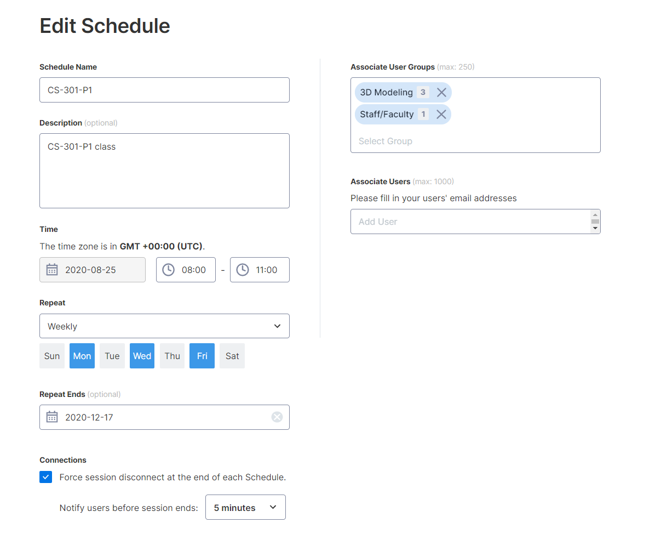
Task: Enable the Tue day button
Action: tap(112, 356)
